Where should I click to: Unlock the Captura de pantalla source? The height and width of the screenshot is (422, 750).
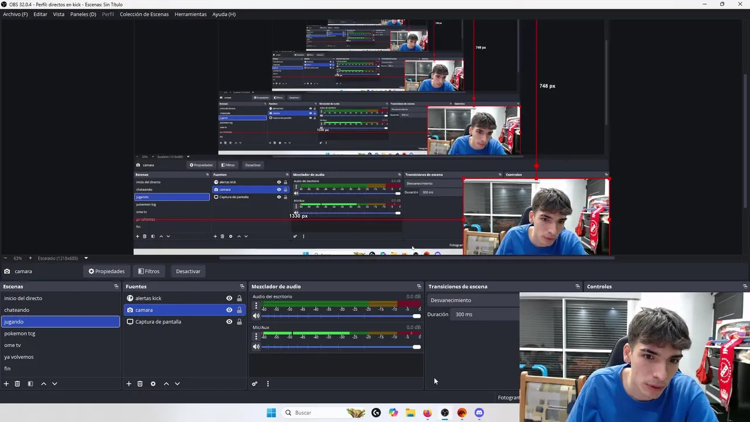(239, 322)
